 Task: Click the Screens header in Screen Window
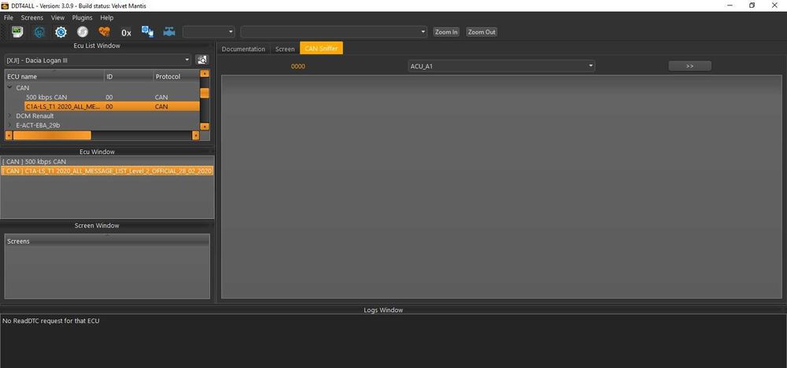(107, 241)
